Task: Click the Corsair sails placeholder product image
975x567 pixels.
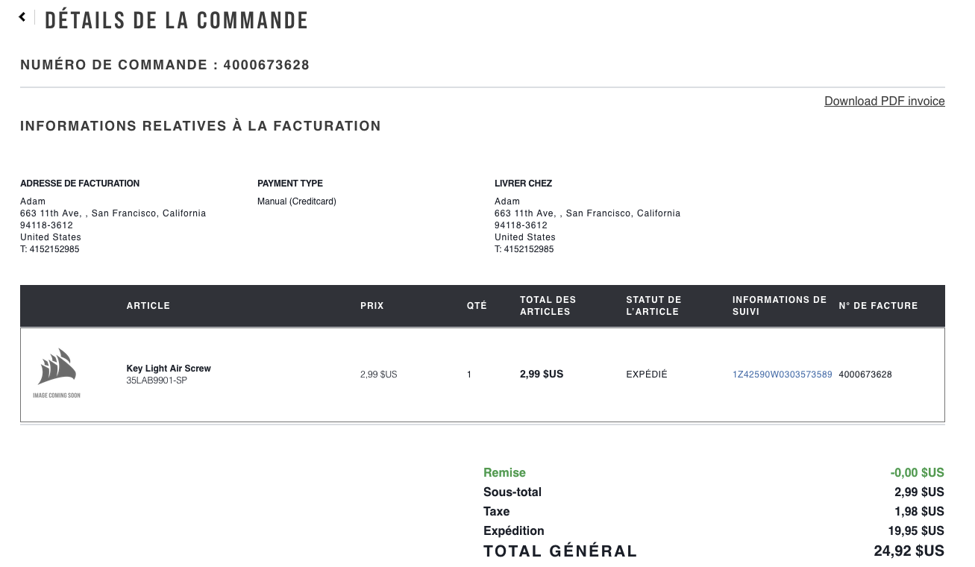Action: click(57, 373)
